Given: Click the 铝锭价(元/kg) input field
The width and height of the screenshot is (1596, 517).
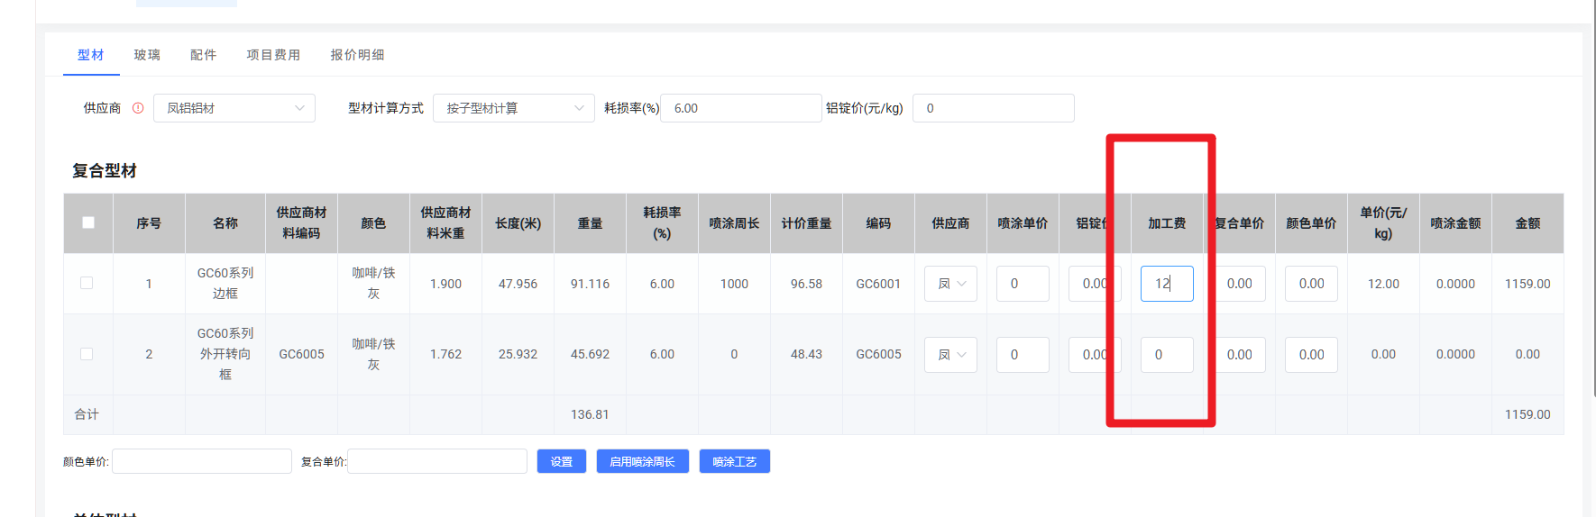Looking at the screenshot, I should point(993,108).
